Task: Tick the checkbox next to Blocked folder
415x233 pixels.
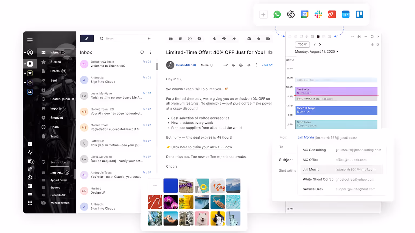Action: pos(43,187)
